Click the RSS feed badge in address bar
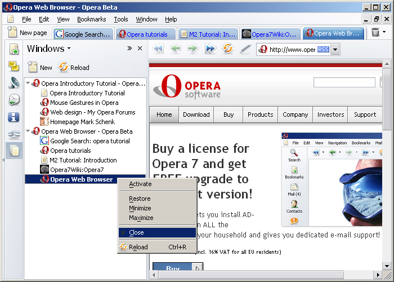This screenshot has height=282, width=394. tap(323, 50)
